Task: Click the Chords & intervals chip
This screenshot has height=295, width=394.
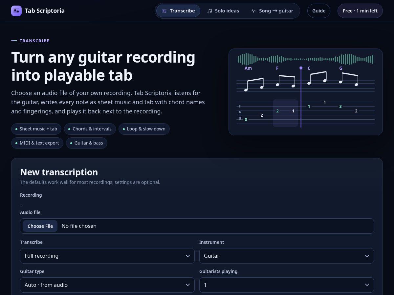Action: (90, 129)
